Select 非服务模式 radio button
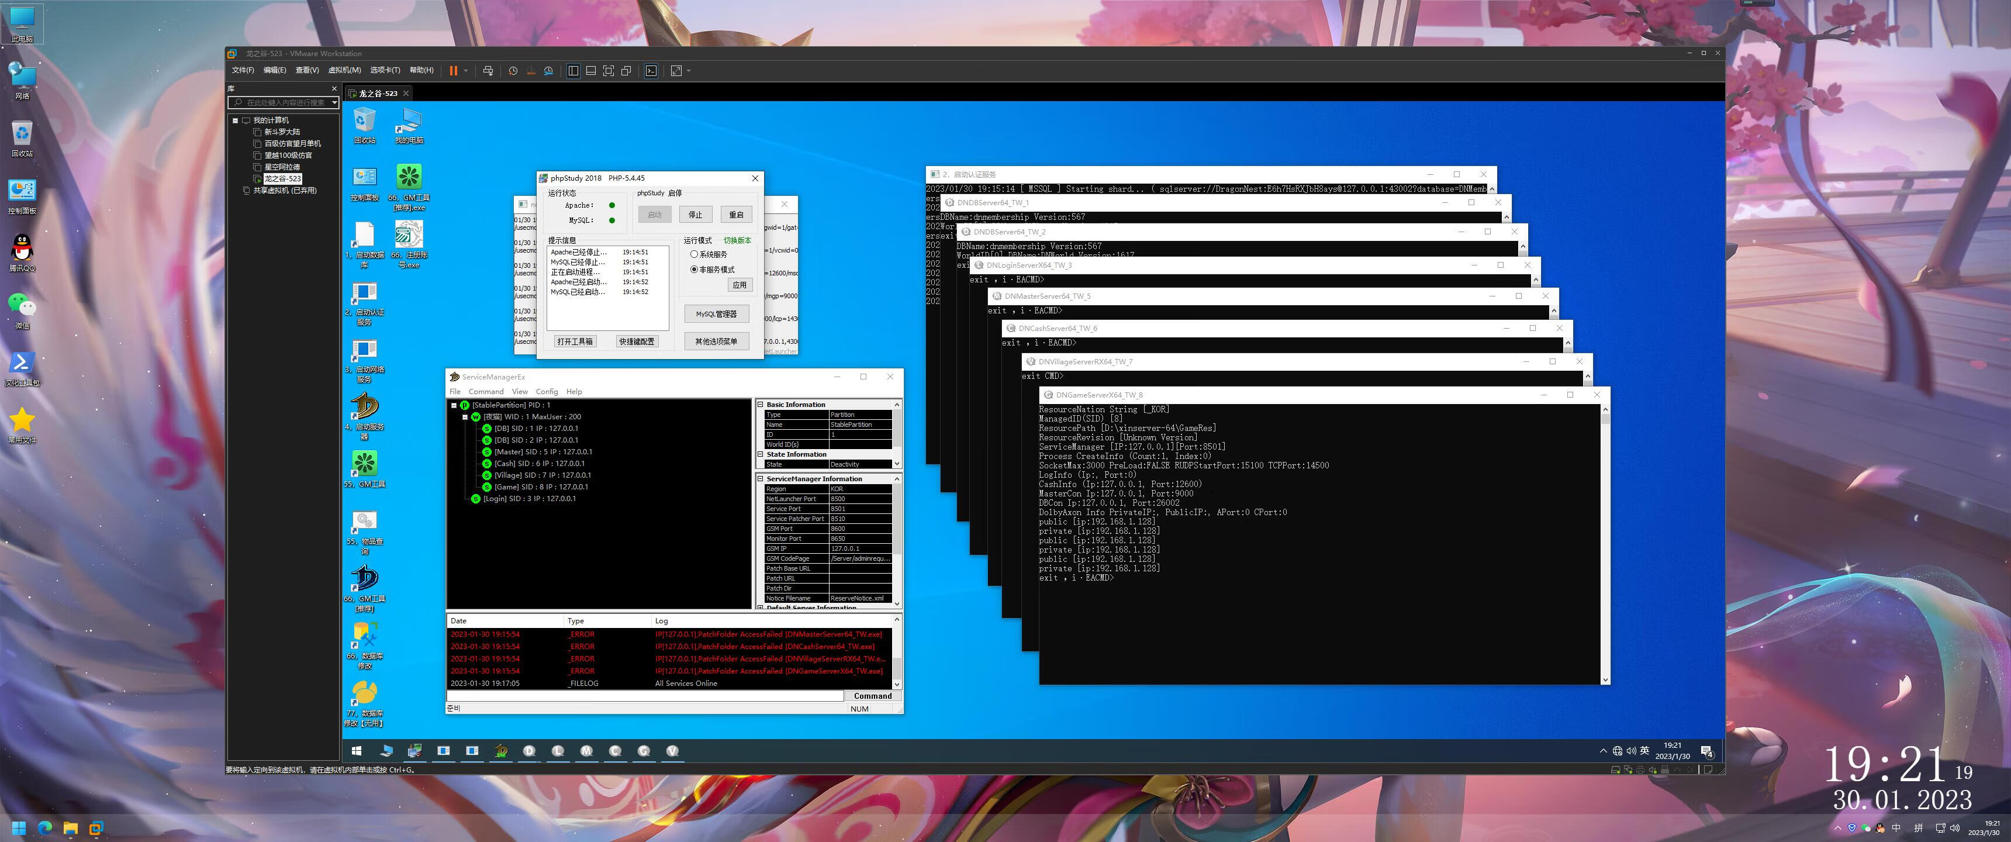The height and width of the screenshot is (842, 2011). pos(694,270)
